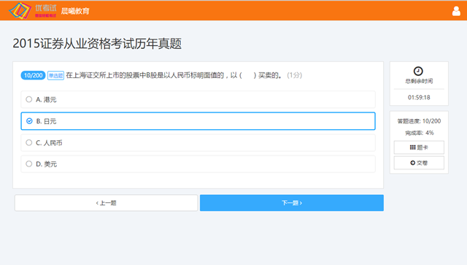Click the exam title 2015证券从业资格考试历年真题
The width and height of the screenshot is (467, 265).
click(x=97, y=44)
